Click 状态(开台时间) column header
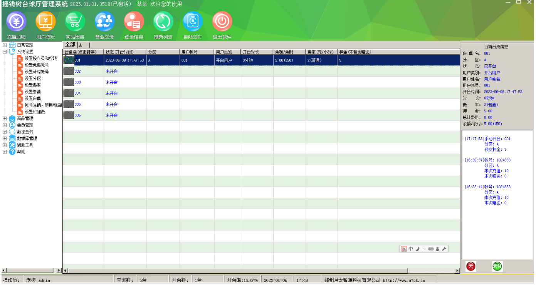 [x=125, y=52]
